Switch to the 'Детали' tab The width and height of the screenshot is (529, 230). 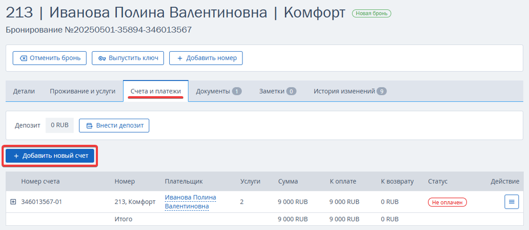coord(24,91)
